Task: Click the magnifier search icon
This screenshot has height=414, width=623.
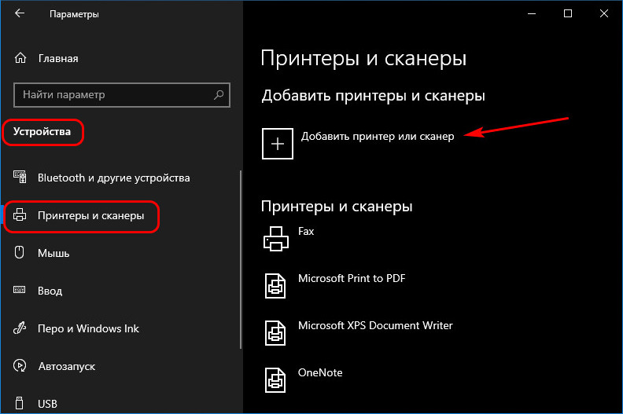Action: [219, 95]
